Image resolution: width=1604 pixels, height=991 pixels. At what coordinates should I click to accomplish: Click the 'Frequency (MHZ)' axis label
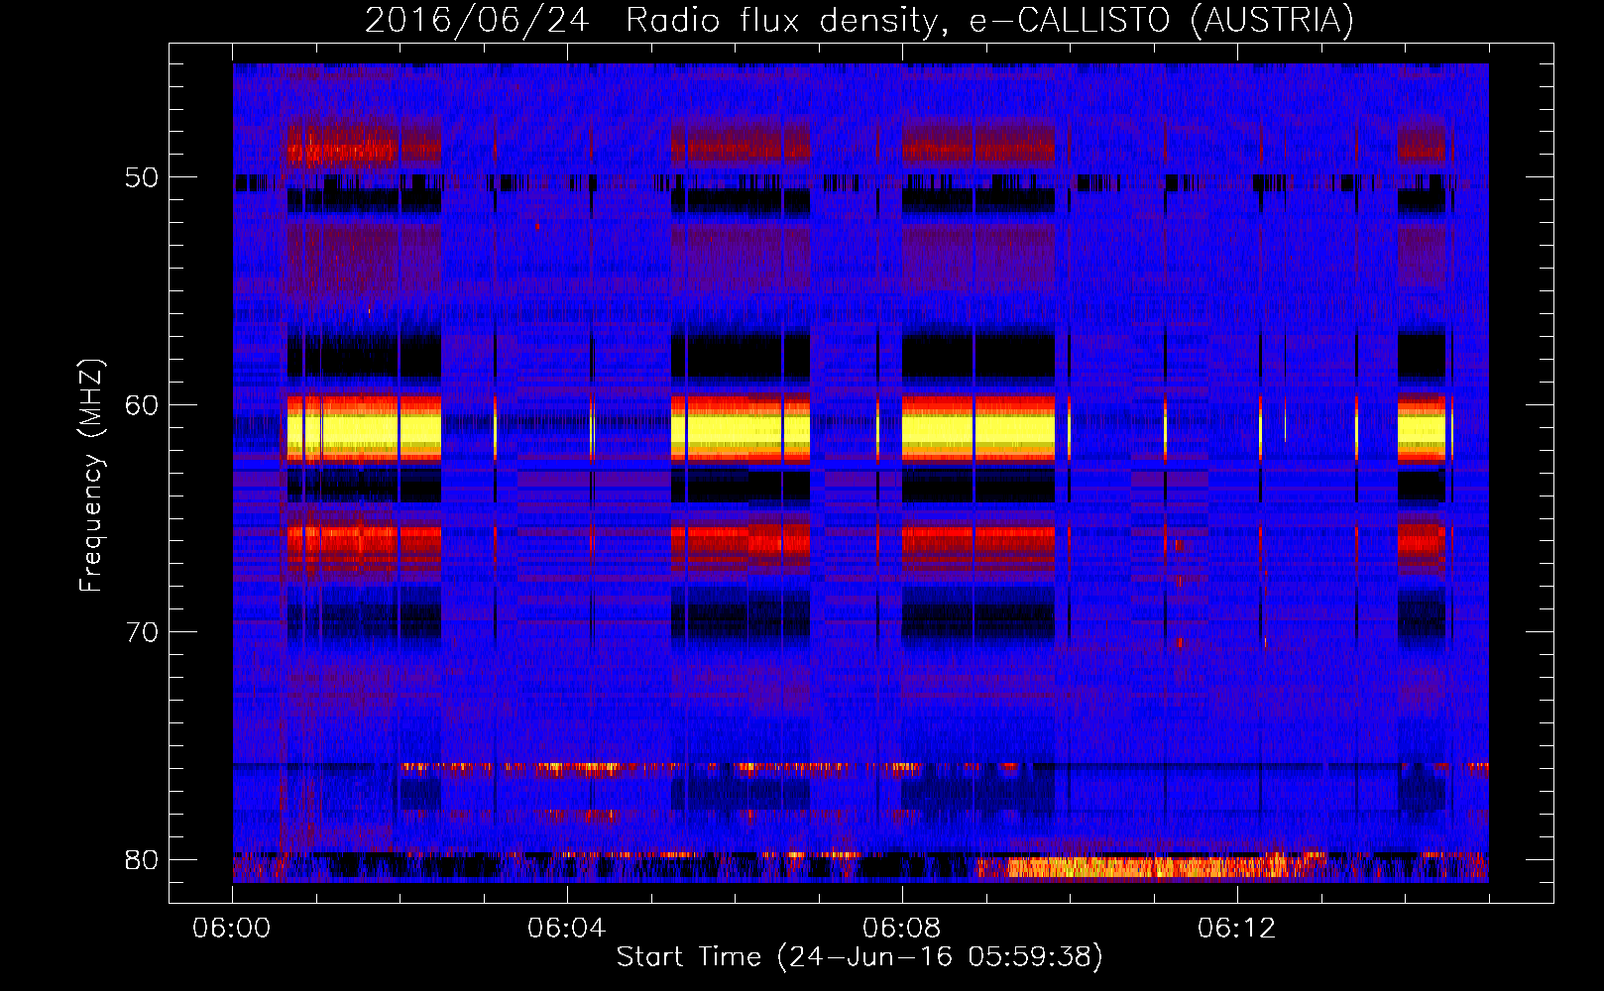coord(90,476)
